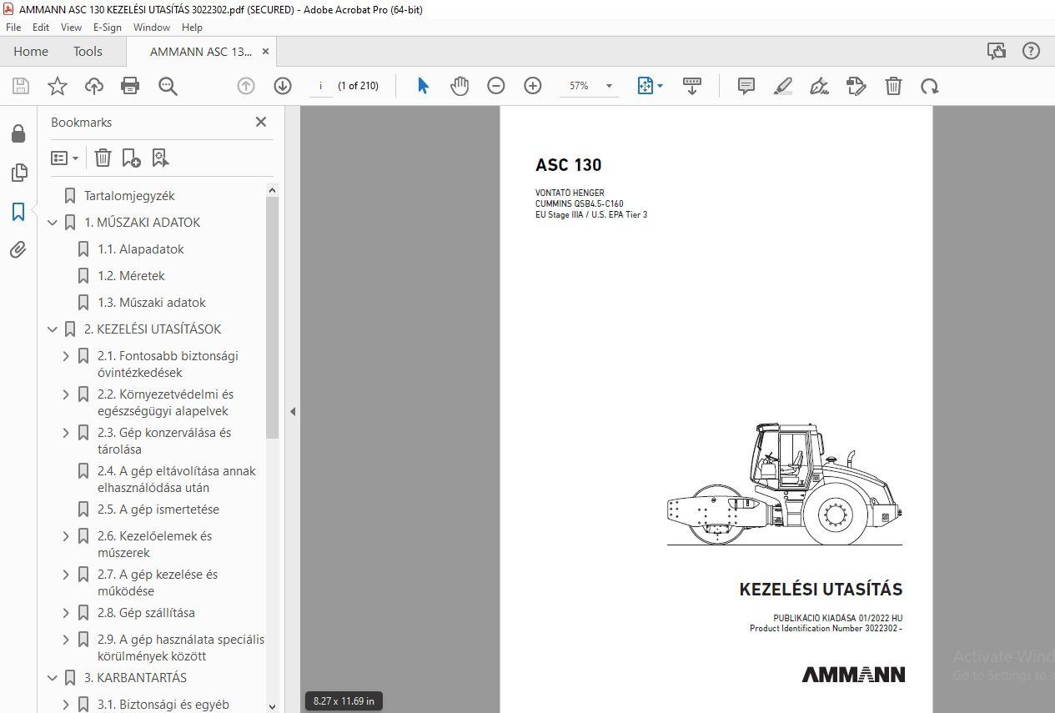Open the zoom percentage dropdown
Viewport: 1055px width, 713px height.
(x=609, y=86)
